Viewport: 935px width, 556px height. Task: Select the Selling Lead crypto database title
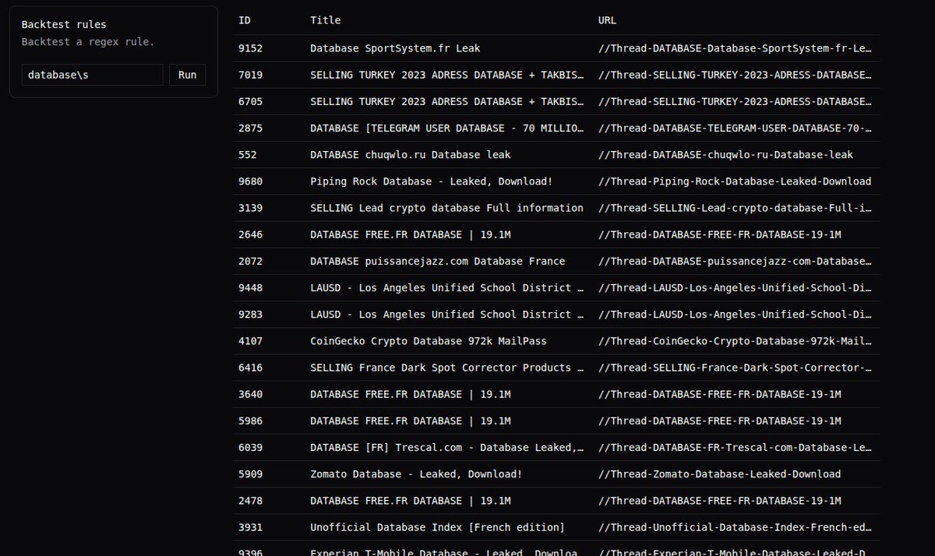point(446,208)
